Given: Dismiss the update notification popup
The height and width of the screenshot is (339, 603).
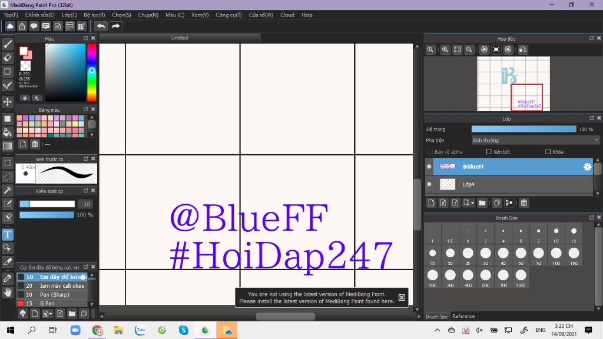Looking at the screenshot, I should (402, 297).
